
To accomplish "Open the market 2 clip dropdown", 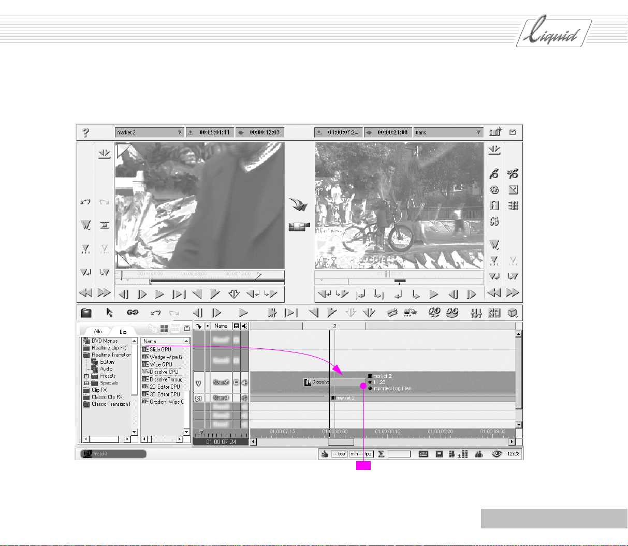I will (x=180, y=132).
